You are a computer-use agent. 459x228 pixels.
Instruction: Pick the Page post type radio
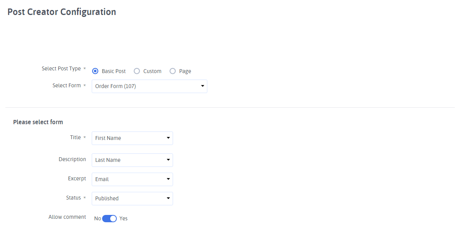coord(173,71)
